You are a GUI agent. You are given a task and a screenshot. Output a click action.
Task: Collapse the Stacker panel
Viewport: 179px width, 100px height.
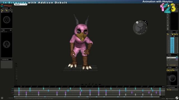pyautogui.click(x=167, y=32)
